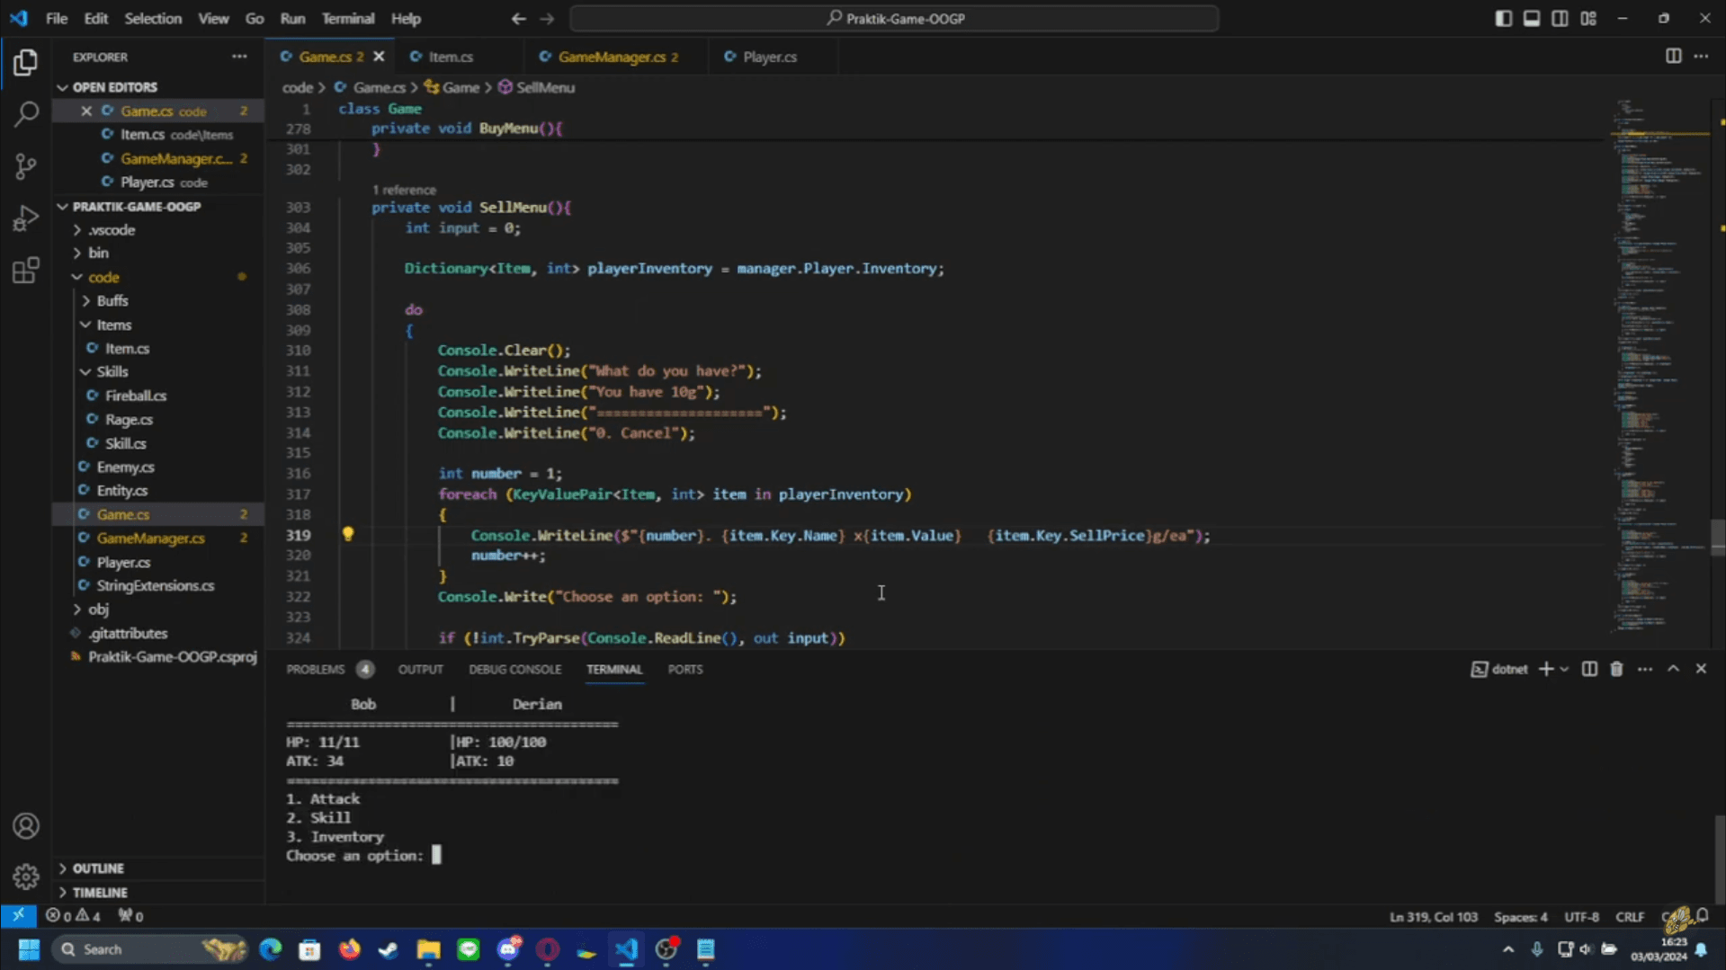Open the Selection menu
The width and height of the screenshot is (1726, 970).
pyautogui.click(x=152, y=18)
